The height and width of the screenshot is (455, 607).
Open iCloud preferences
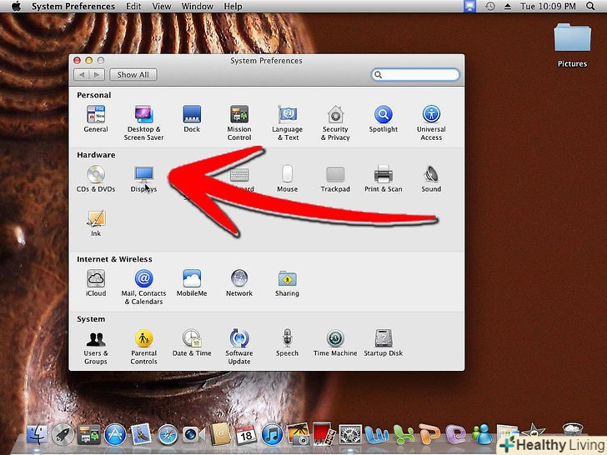tap(96, 283)
